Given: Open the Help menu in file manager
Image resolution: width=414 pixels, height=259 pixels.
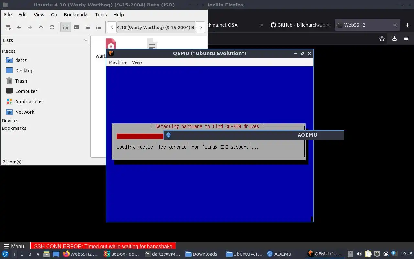Looking at the screenshot, I should click(x=118, y=15).
